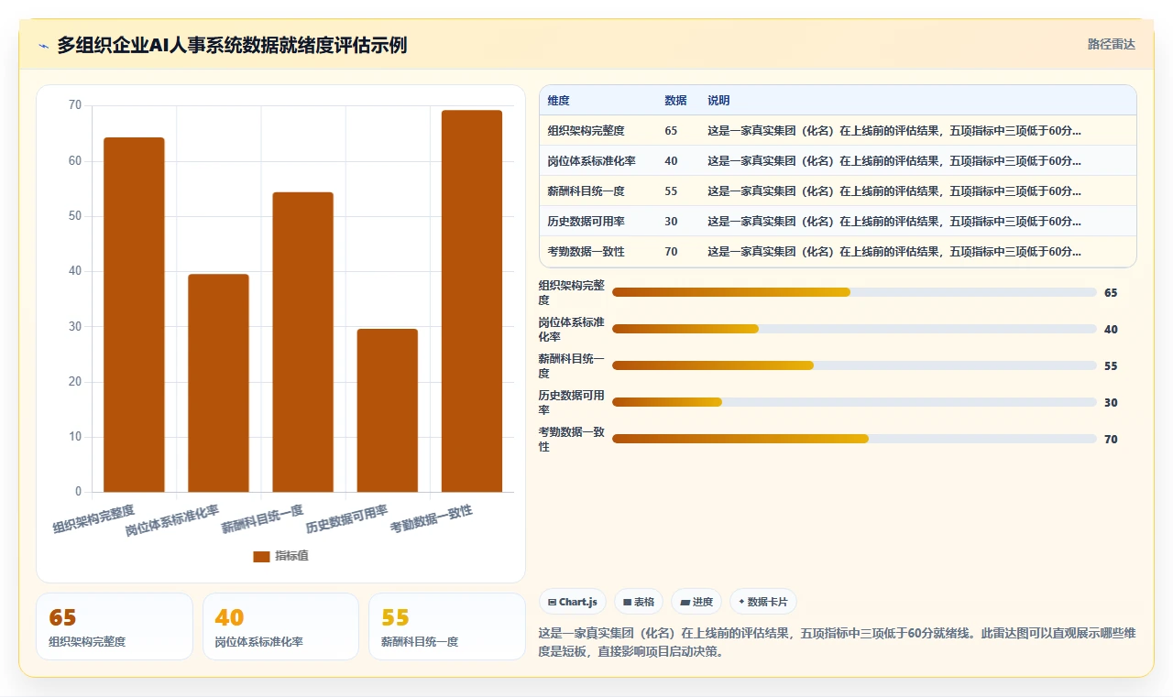Toggle the 指标值 legend color box

261,556
